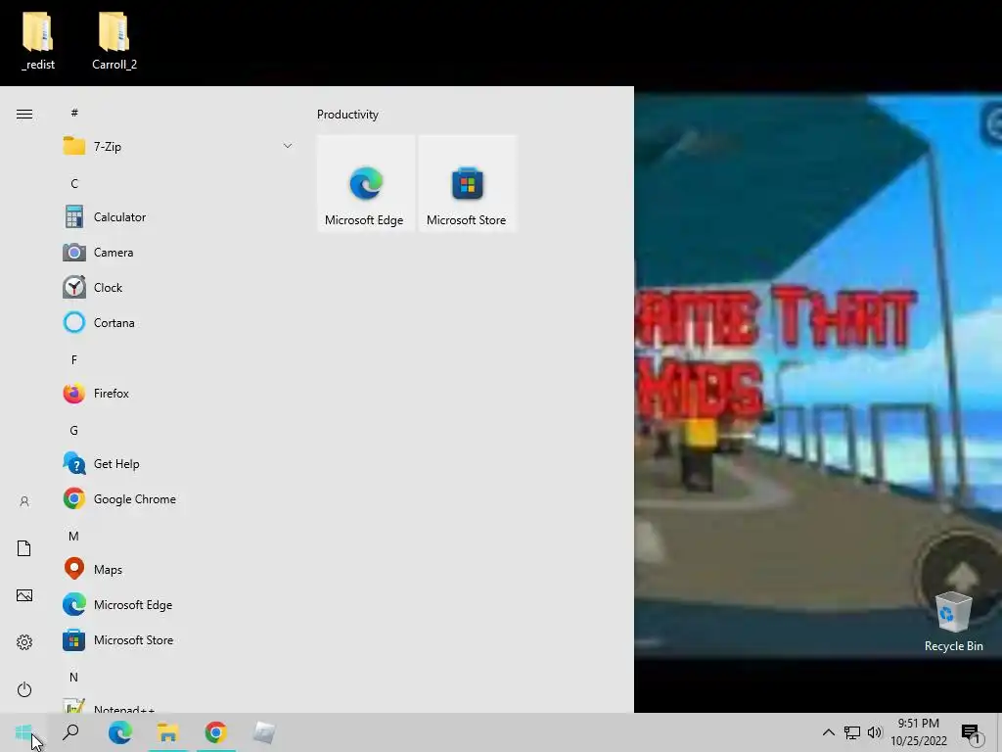Select the M letter header
The image size is (1002, 752).
click(x=74, y=536)
